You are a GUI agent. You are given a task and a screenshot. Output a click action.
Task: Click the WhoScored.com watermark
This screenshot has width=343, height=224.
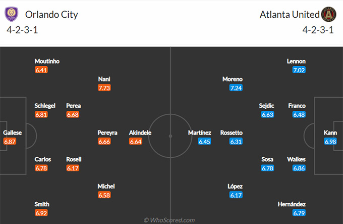click(169, 220)
